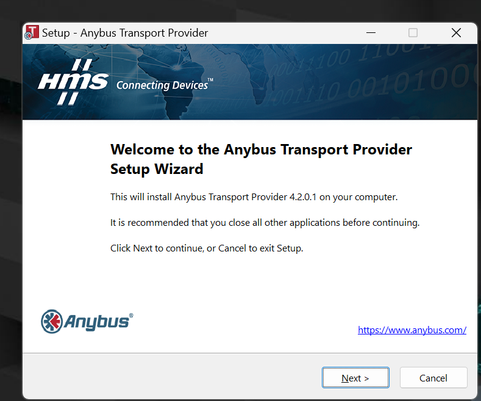Click the world map graphic in banner

point(184,82)
